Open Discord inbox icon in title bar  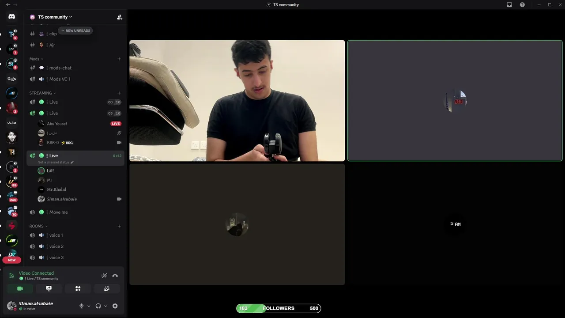pos(509,5)
